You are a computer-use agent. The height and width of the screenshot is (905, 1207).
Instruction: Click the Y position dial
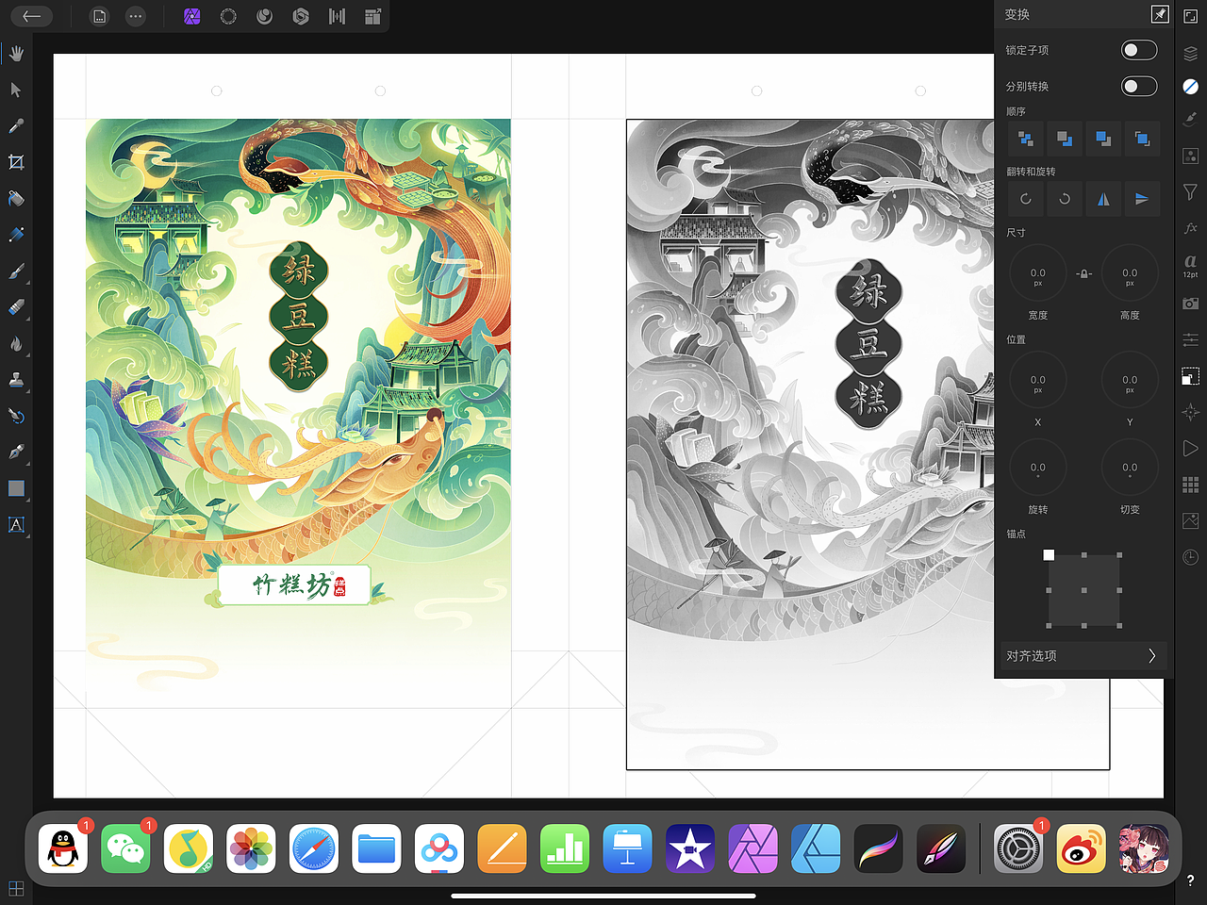[x=1130, y=382]
